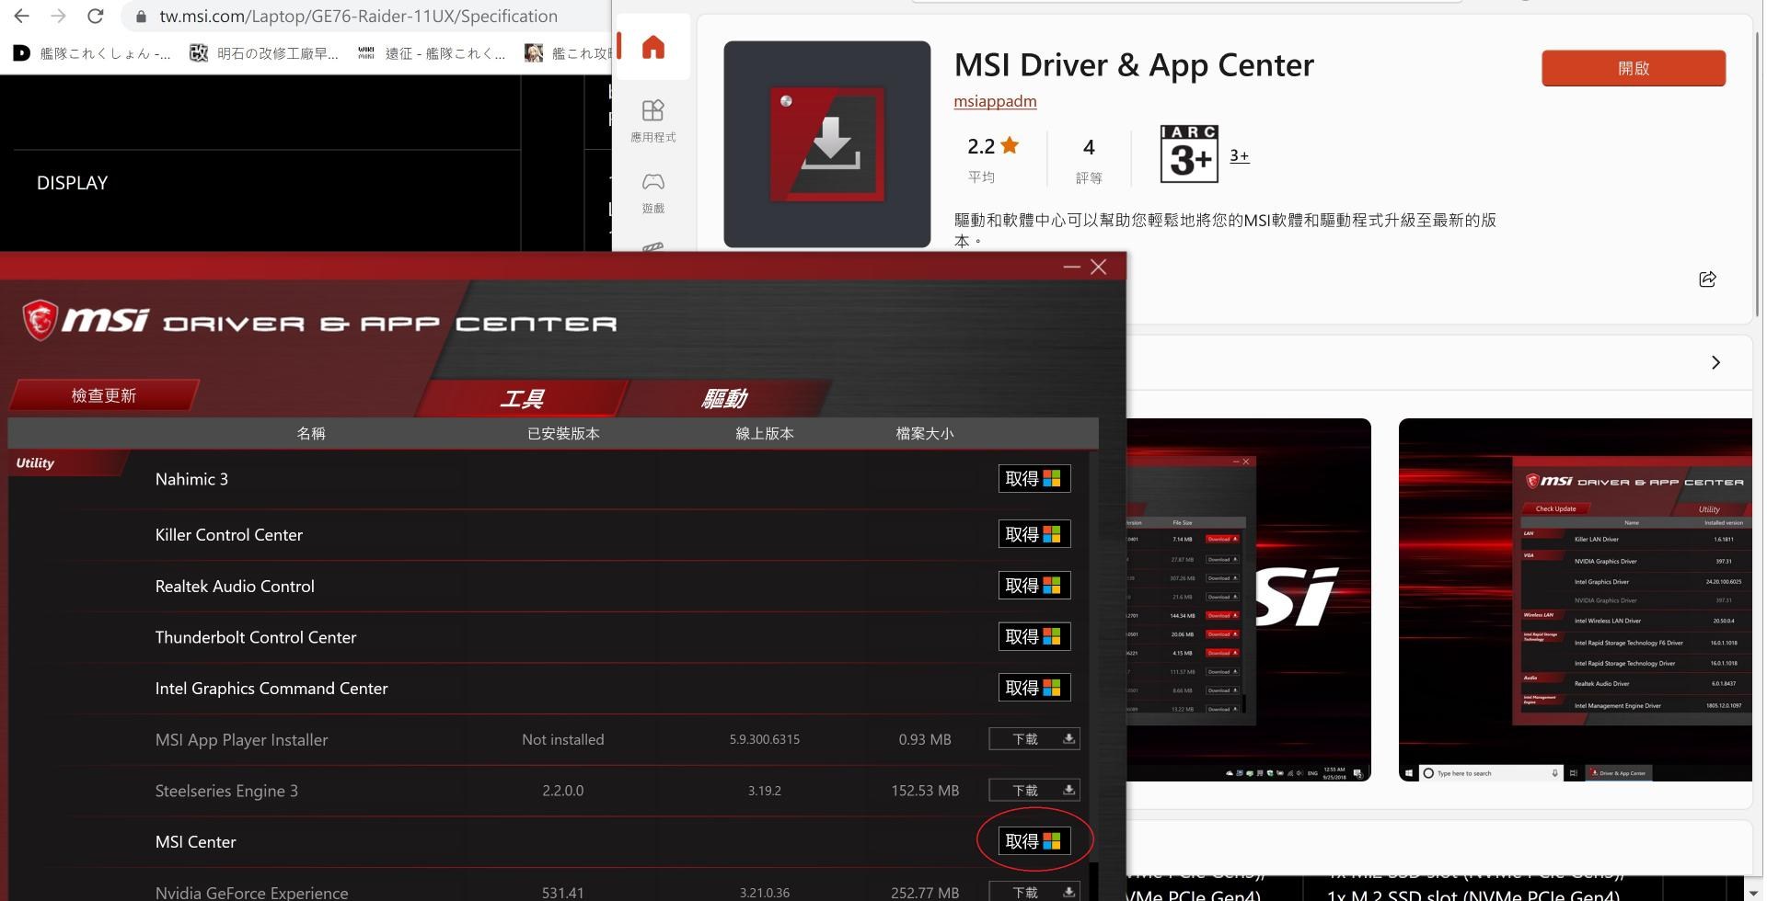Click the 3+ age rating link

click(1239, 155)
